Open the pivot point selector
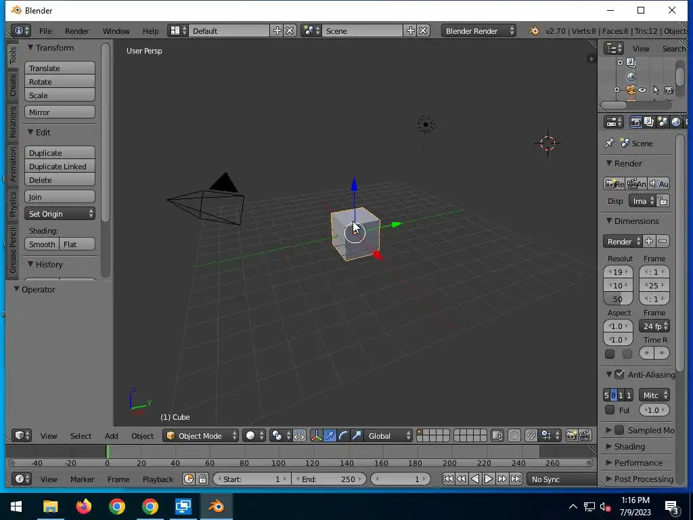Viewport: 693px width, 520px height. coord(281,435)
